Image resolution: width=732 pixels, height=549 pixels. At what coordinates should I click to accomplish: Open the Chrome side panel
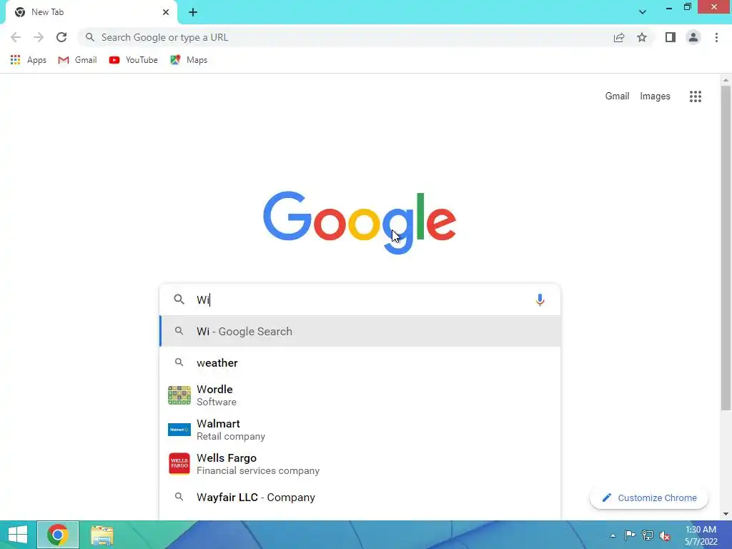[x=671, y=37]
